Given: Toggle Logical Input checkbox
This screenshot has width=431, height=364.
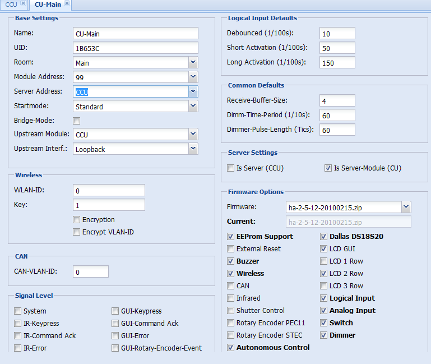Looking at the screenshot, I should coord(324,298).
